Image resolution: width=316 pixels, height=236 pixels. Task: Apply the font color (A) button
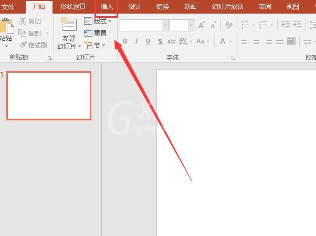coord(223,41)
